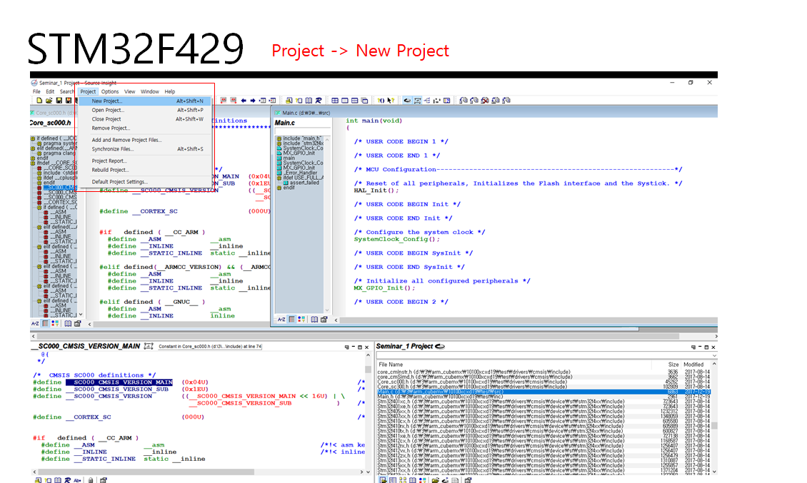Sort project list by Size header
Image resolution: width=807 pixels, height=483 pixels.
point(667,364)
